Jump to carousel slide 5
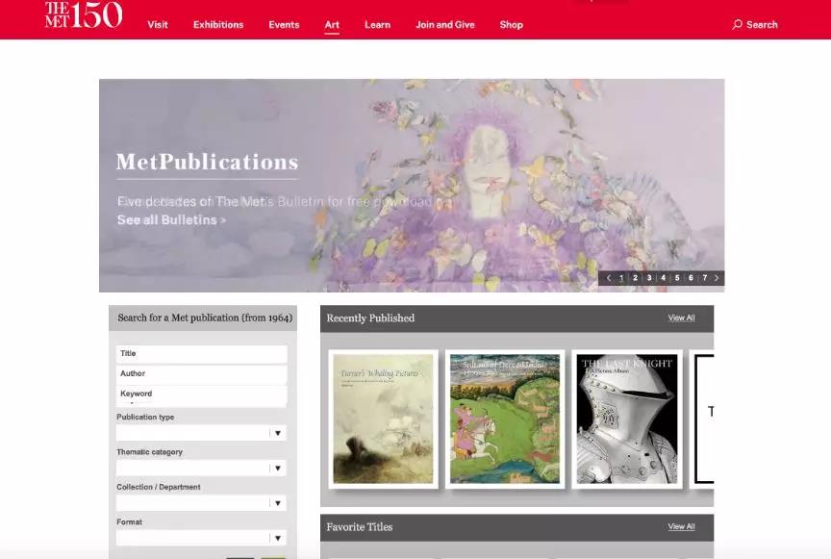Screen dimensions: 831x559 [677, 278]
